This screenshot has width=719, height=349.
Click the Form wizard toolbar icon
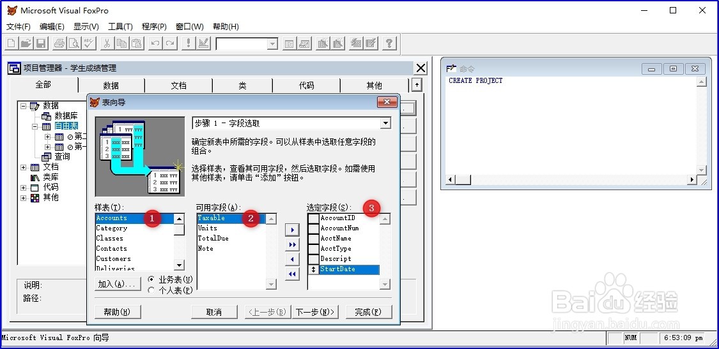click(323, 43)
